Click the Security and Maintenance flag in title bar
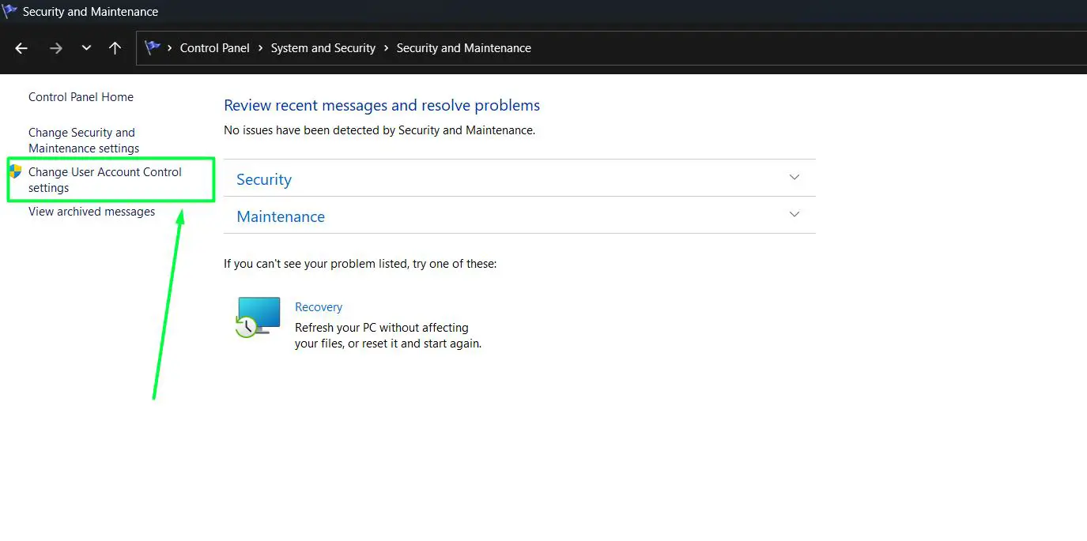Image resolution: width=1087 pixels, height=541 pixels. [x=11, y=11]
